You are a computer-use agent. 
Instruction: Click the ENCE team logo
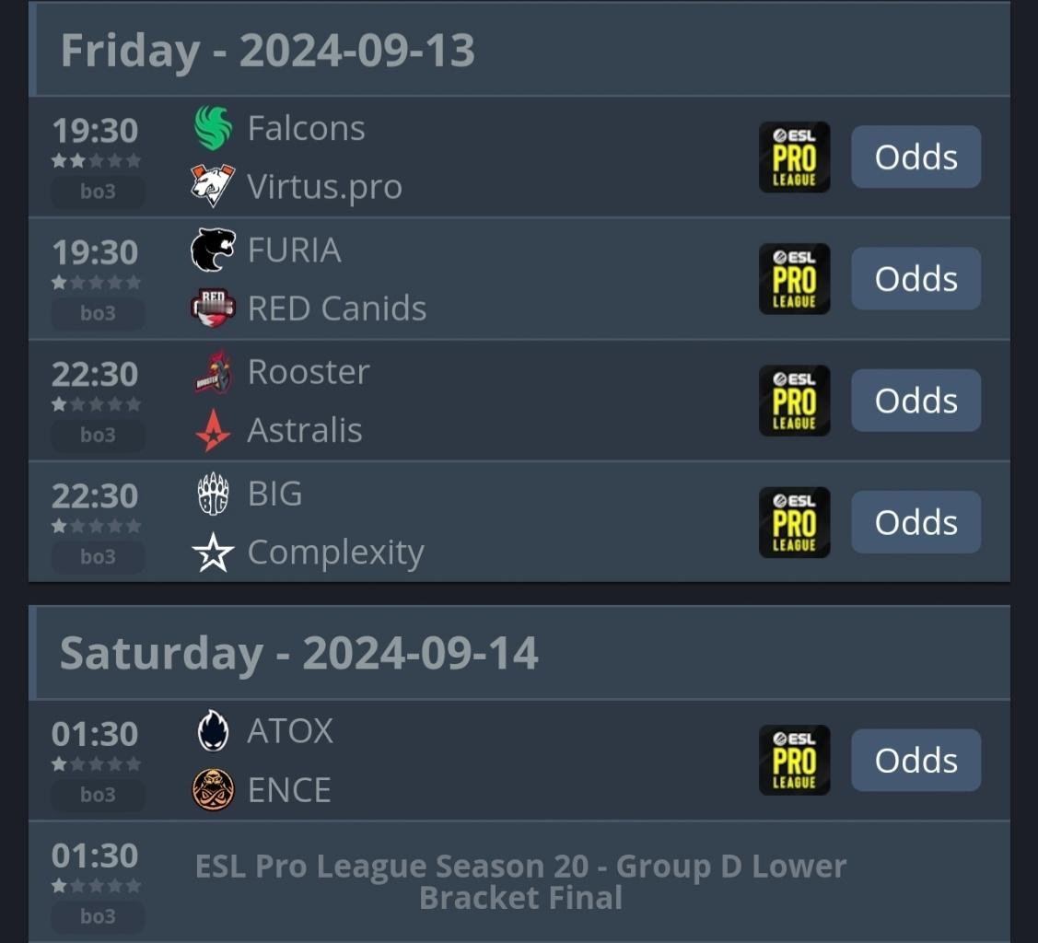pyautogui.click(x=213, y=789)
